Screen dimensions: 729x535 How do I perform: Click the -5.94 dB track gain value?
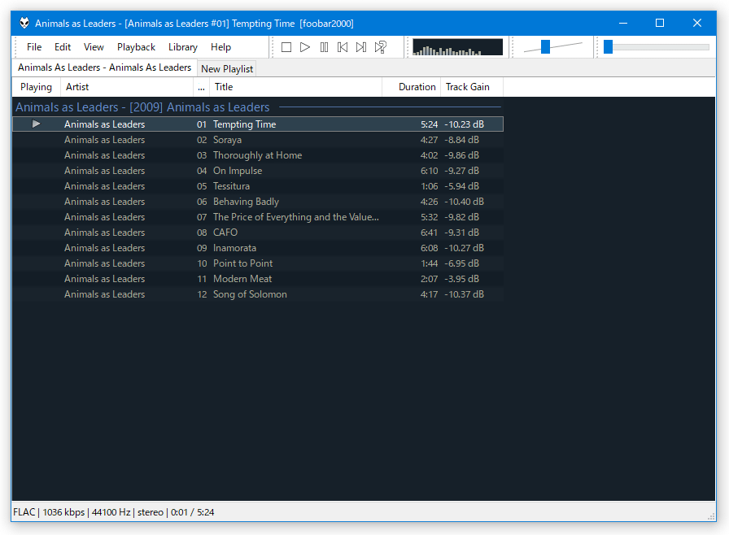(461, 186)
